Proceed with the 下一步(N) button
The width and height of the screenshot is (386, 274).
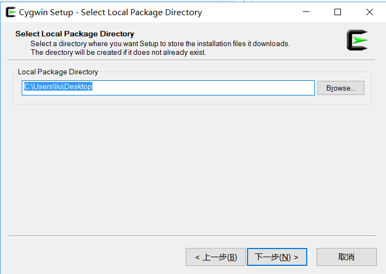click(277, 257)
